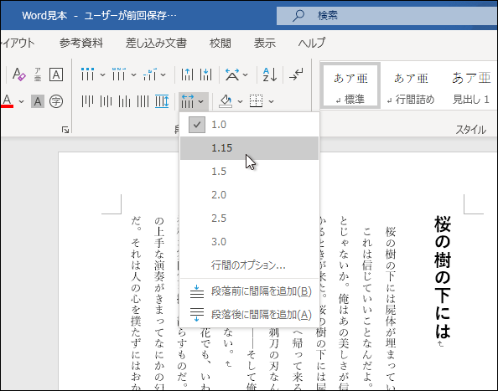Open the font dialog launcher arrow

[x=65, y=130]
